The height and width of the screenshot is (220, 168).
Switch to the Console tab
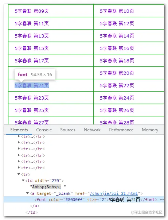[x=44, y=130]
